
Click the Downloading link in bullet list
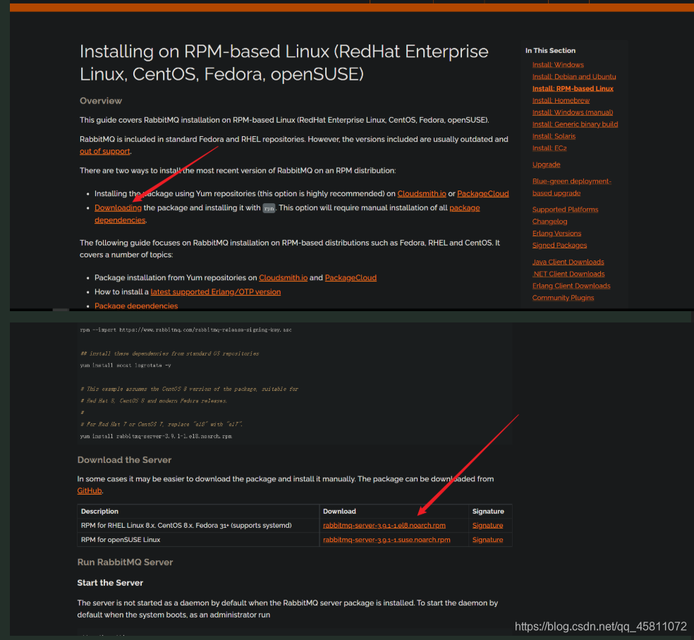pos(118,207)
